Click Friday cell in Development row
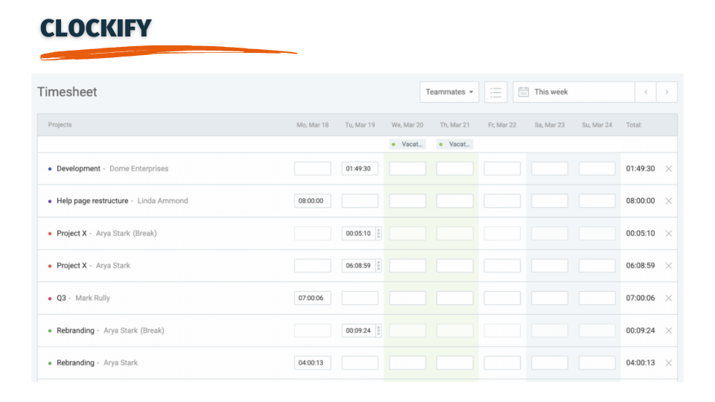715x402 pixels. point(502,169)
